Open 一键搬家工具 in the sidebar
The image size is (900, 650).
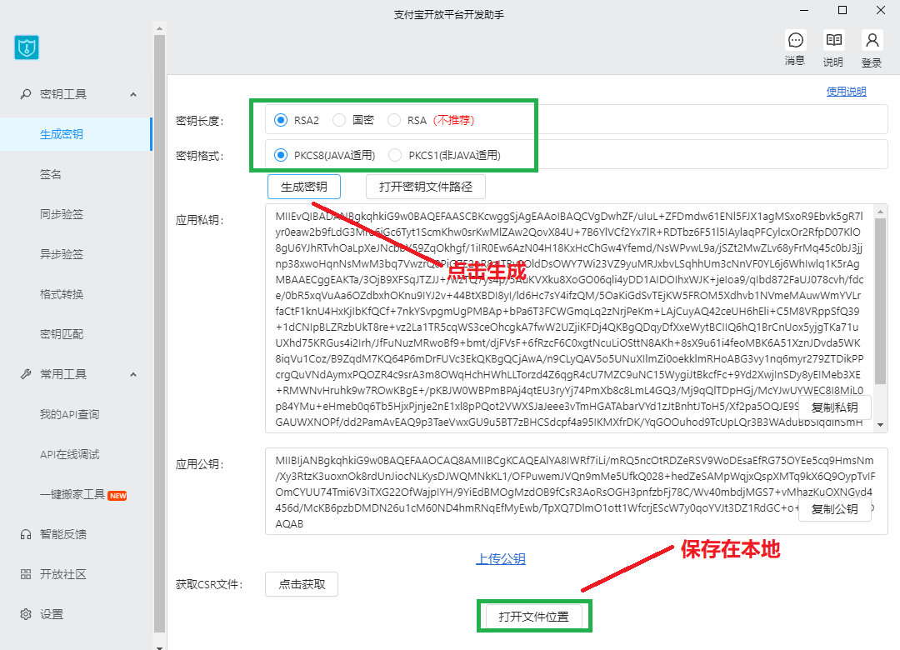point(72,494)
